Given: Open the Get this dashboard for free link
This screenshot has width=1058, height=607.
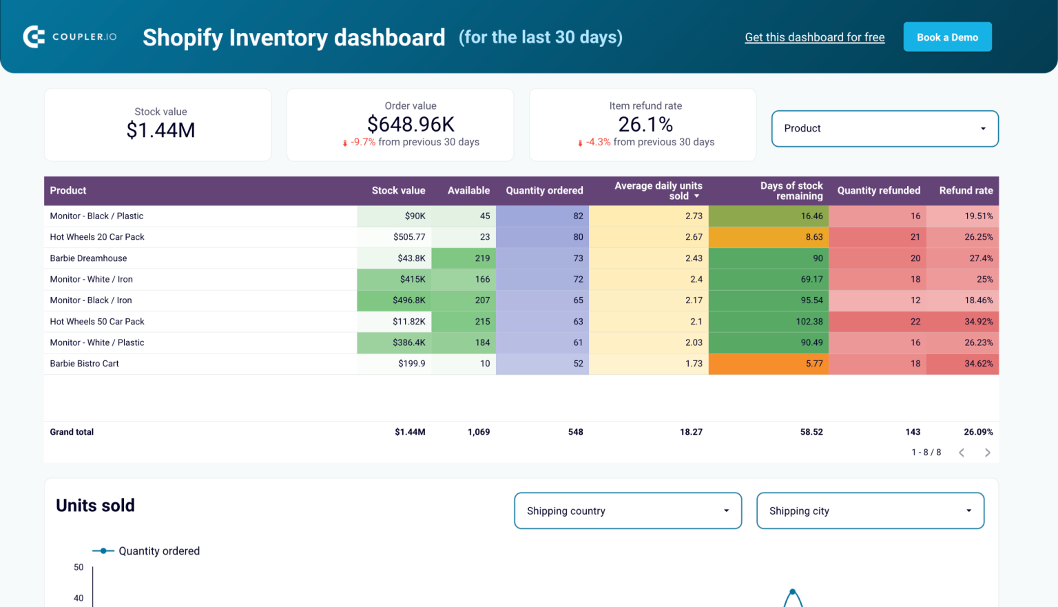Looking at the screenshot, I should coord(814,37).
